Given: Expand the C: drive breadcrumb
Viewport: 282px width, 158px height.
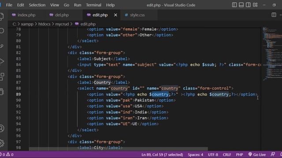Looking at the screenshot, I should [14, 24].
